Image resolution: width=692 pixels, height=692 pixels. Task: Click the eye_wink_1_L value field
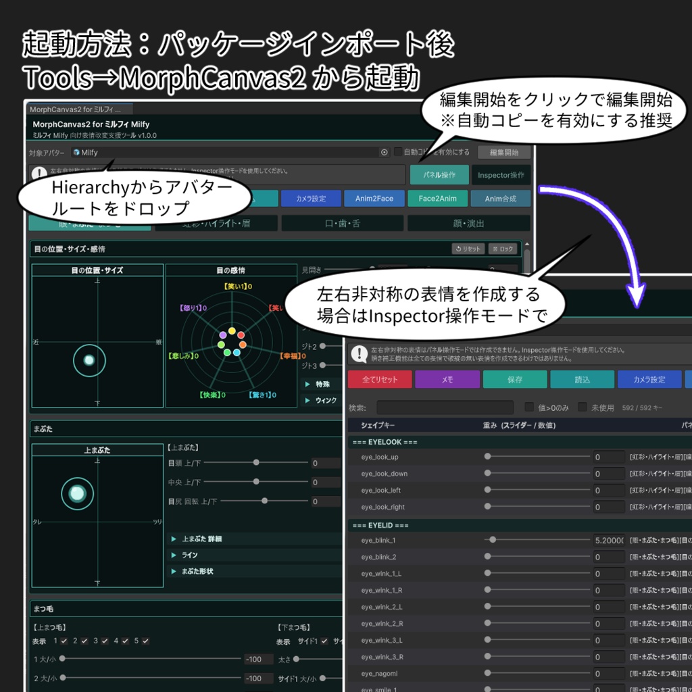[609, 574]
